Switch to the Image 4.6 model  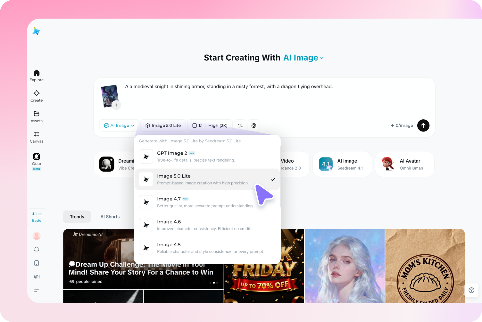click(x=207, y=225)
